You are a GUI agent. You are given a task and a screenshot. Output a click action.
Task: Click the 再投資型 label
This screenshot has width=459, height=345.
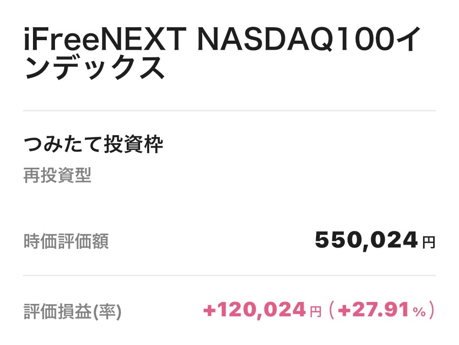pyautogui.click(x=57, y=176)
